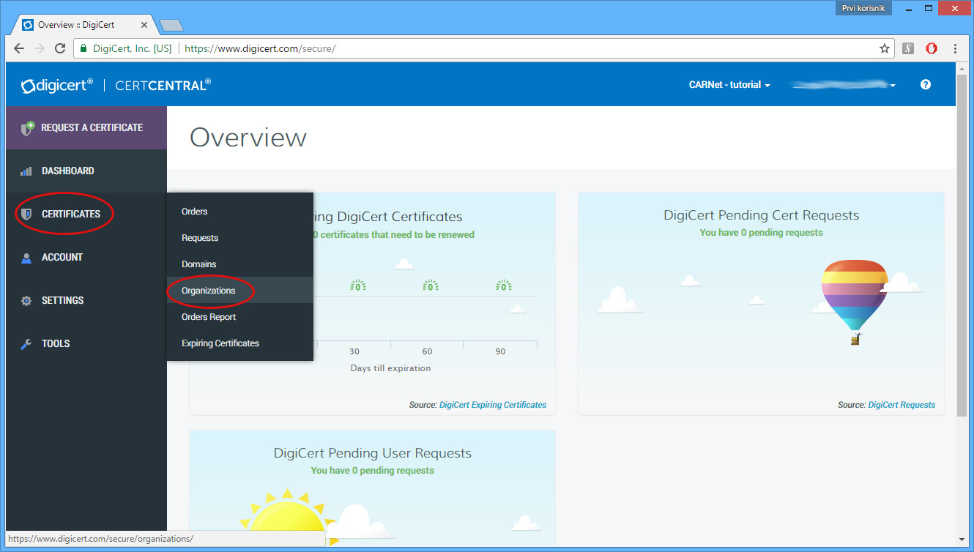Click the hot air balloon illustration
The image size is (974, 552).
[855, 302]
